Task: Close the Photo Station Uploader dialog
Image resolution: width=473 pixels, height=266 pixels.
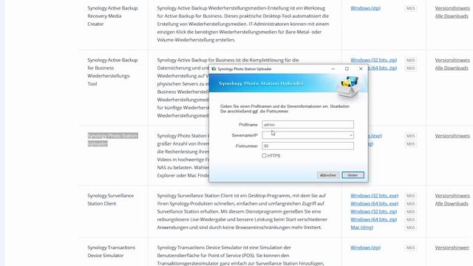Action: [361, 69]
